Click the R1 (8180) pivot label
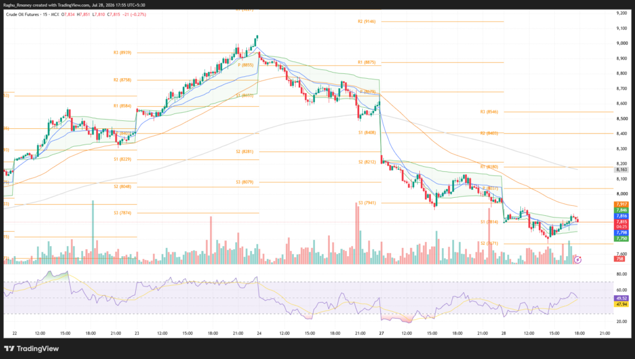Image resolution: width=635 pixels, height=359 pixels. click(x=489, y=167)
